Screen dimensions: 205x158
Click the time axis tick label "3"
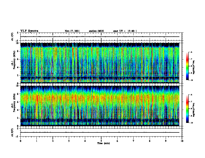pyautogui.click(x=69, y=141)
